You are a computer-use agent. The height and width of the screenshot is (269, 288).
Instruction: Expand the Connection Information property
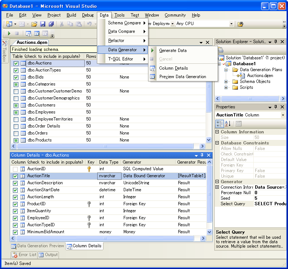pos(217,187)
